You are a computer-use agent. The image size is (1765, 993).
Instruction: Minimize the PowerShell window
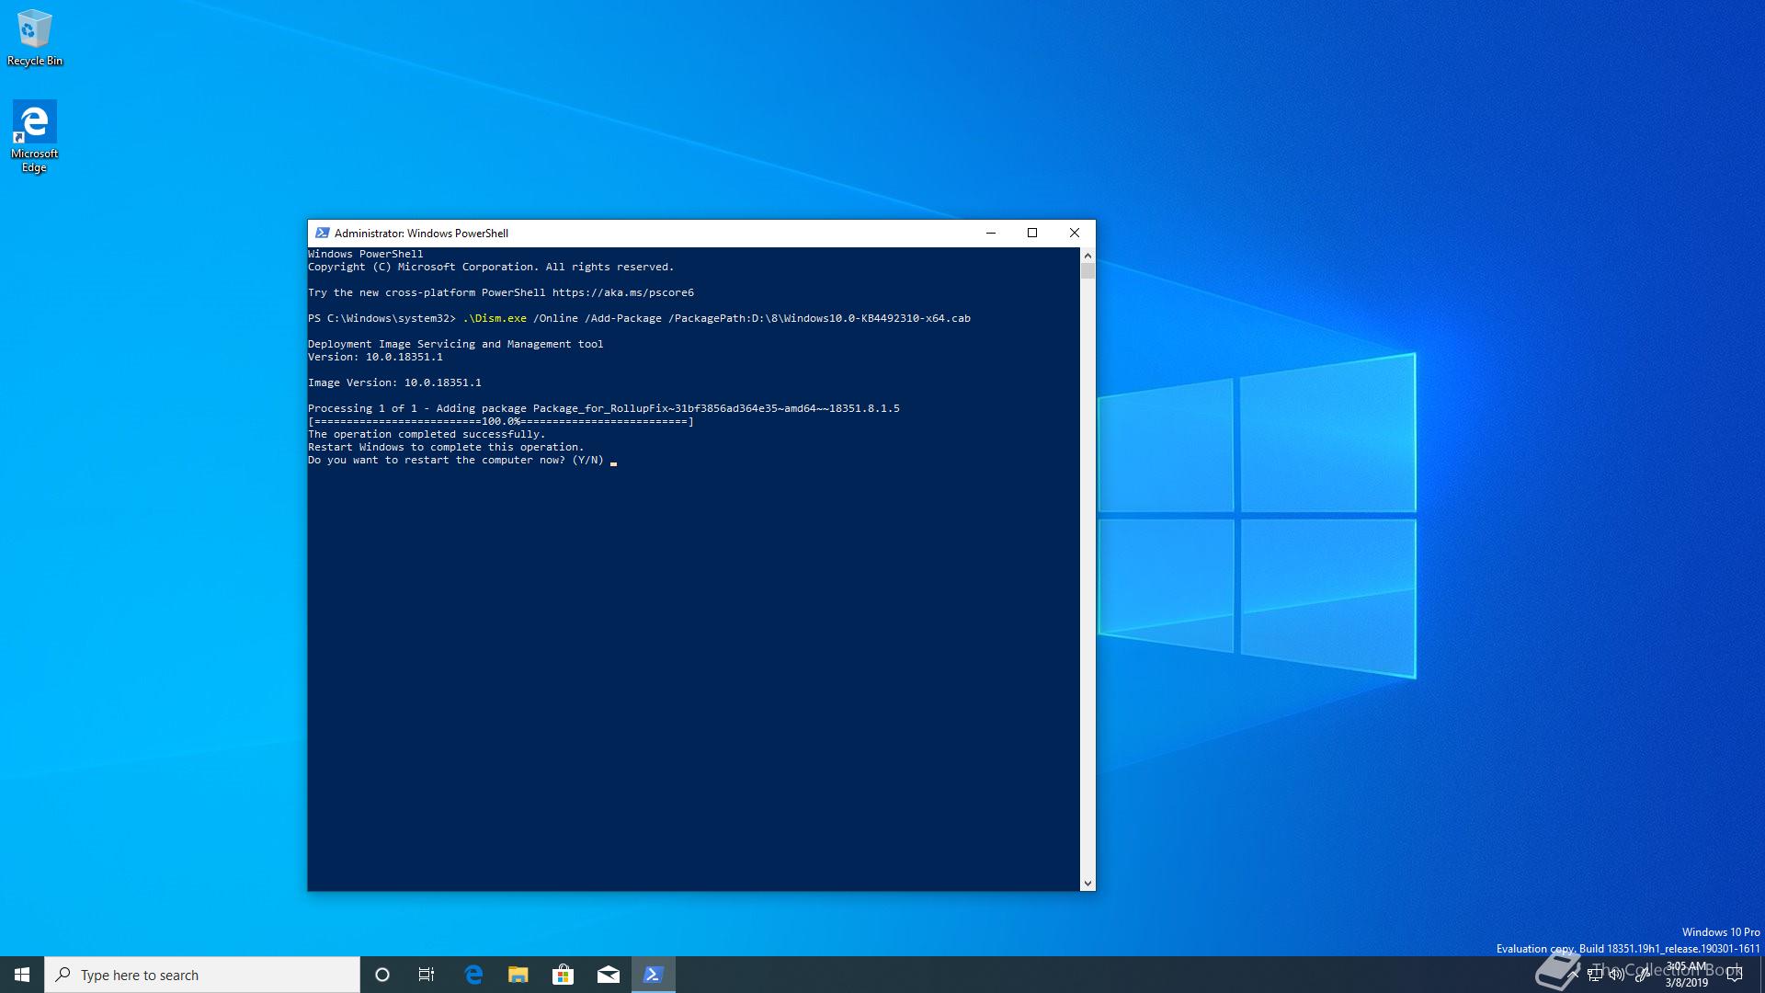(991, 233)
